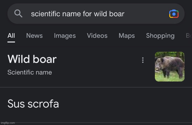Select the All results tab
Image resolution: width=192 pixels, height=125 pixels.
point(11,36)
